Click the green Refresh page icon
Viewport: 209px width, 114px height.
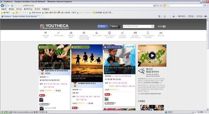pyautogui.click(x=157, y=6)
